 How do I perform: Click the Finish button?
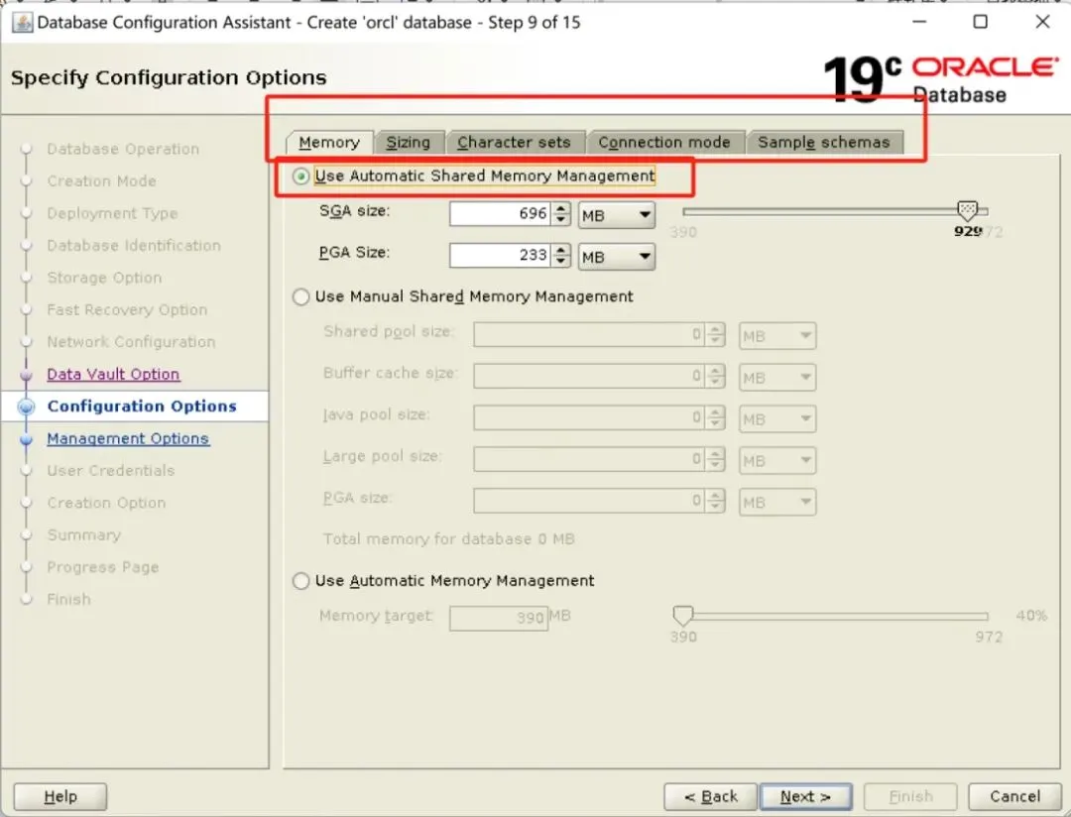(x=910, y=796)
